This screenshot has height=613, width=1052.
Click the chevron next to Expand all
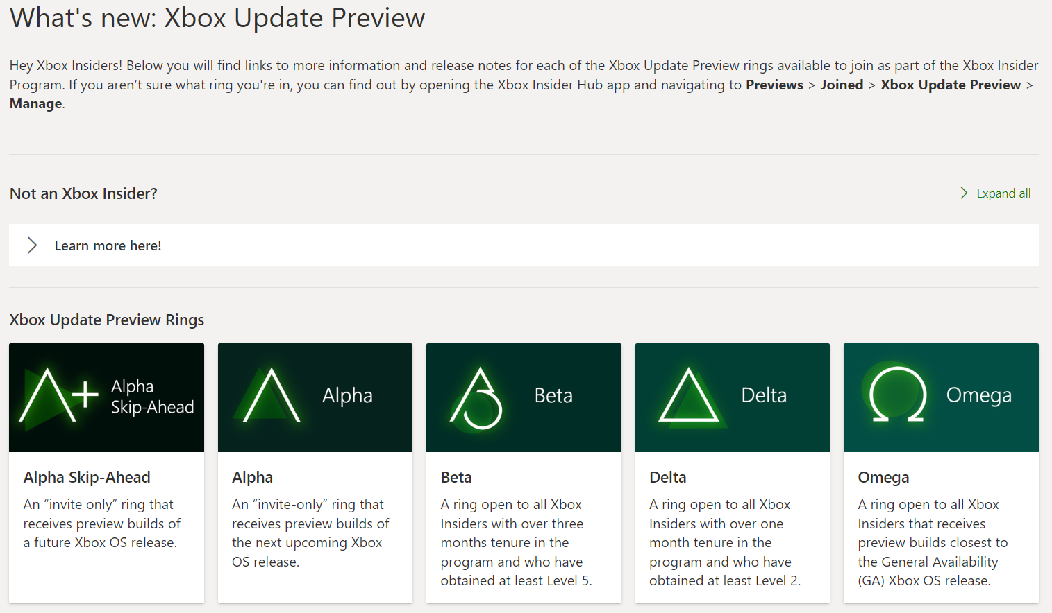(964, 193)
